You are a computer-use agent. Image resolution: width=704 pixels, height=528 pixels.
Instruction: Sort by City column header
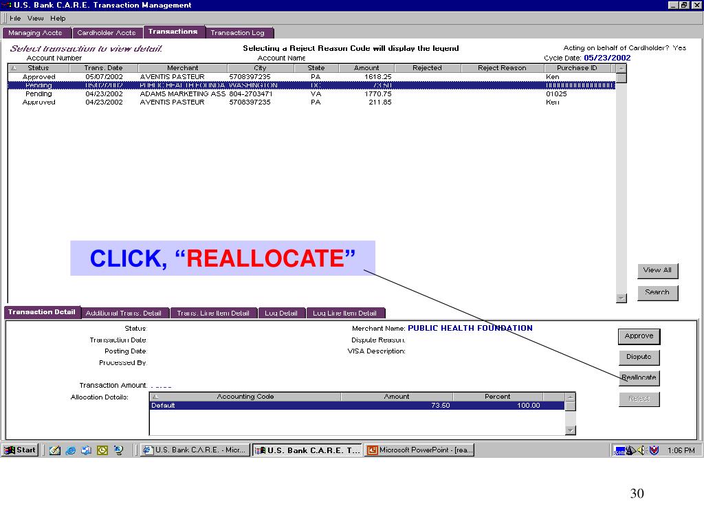[261, 68]
